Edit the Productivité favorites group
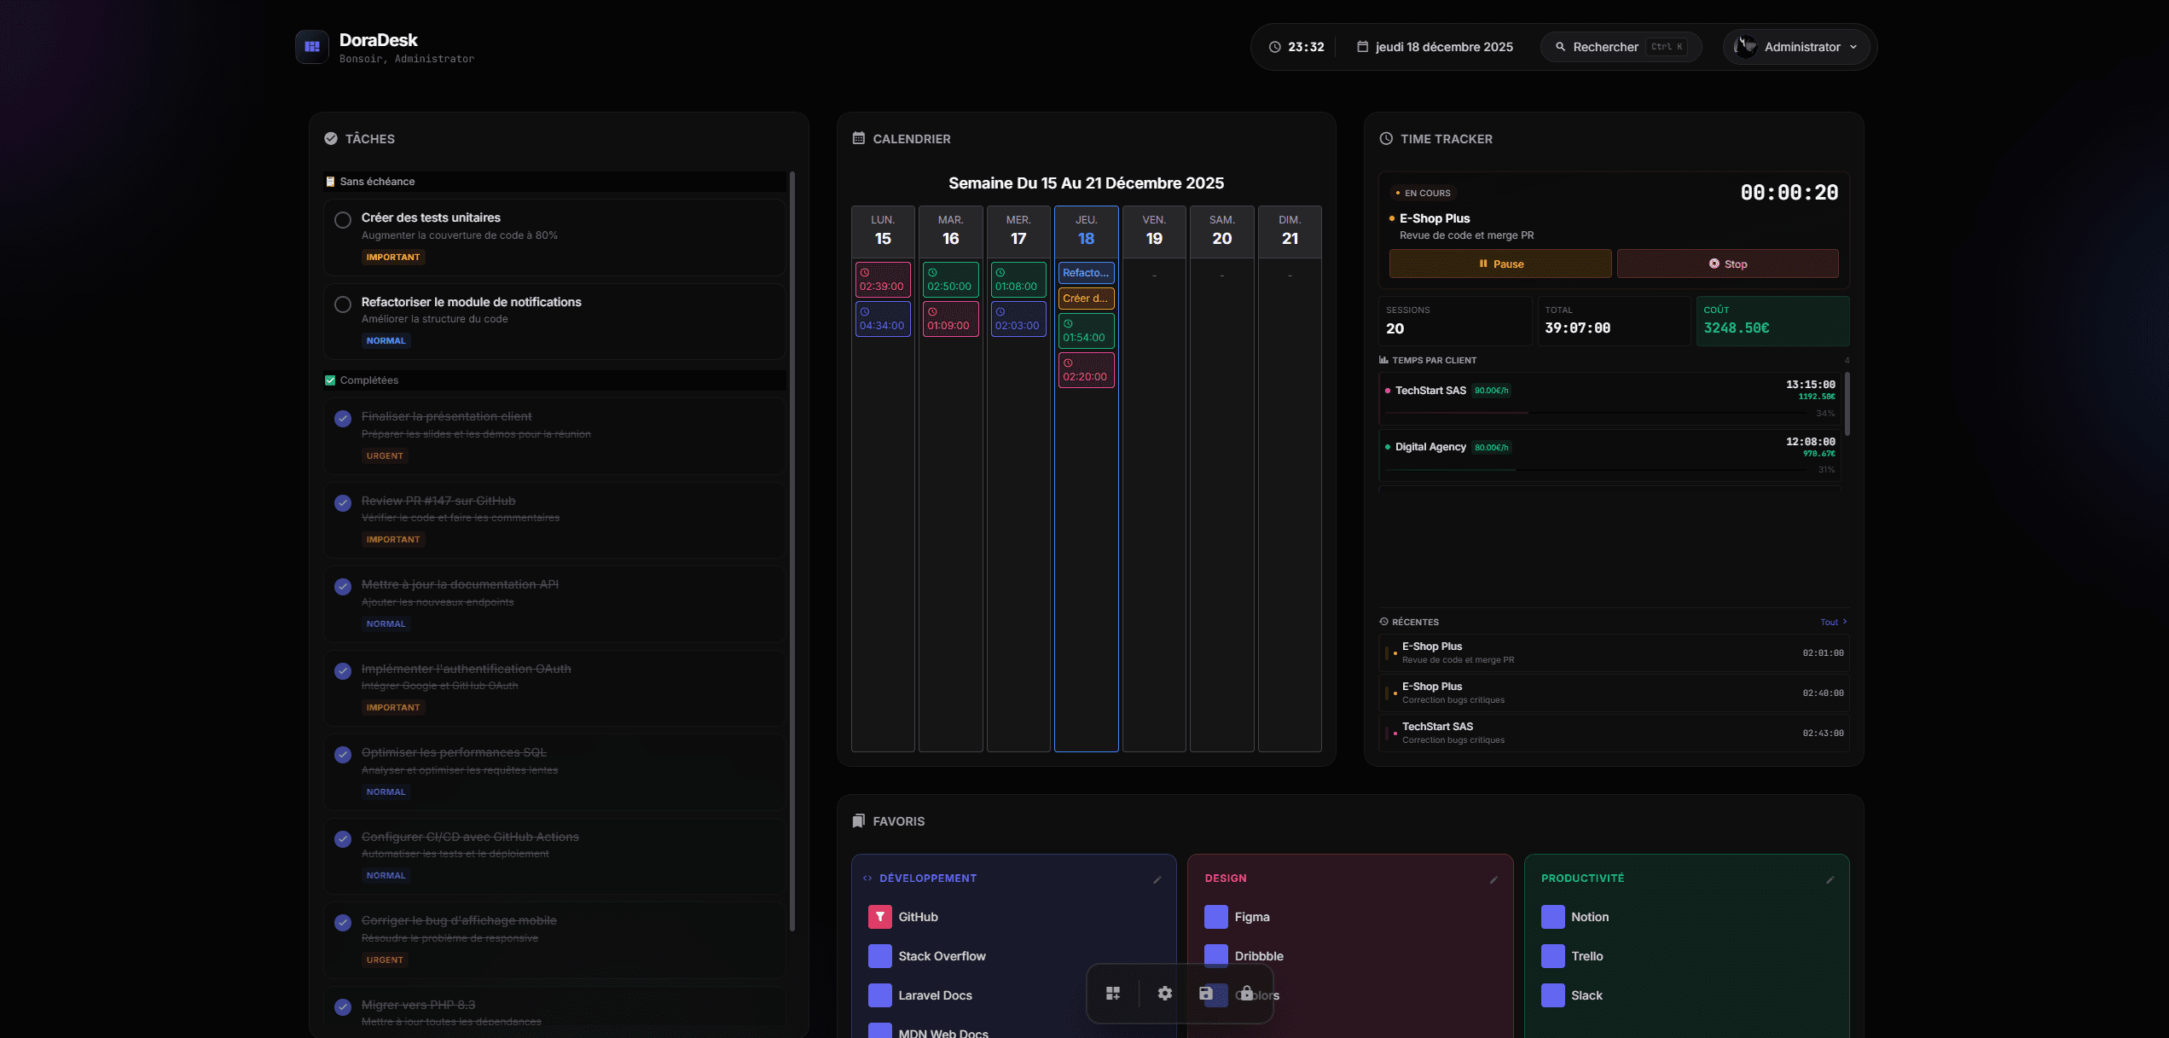Viewport: 2169px width, 1038px height. (1830, 879)
